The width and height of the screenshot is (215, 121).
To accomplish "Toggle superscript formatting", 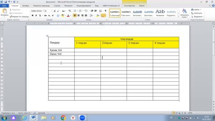I will pos(53,15).
